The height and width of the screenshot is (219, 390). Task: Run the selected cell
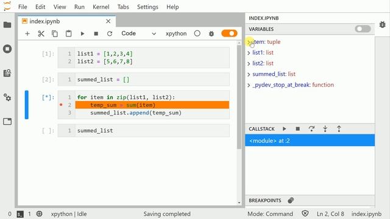tap(82, 33)
